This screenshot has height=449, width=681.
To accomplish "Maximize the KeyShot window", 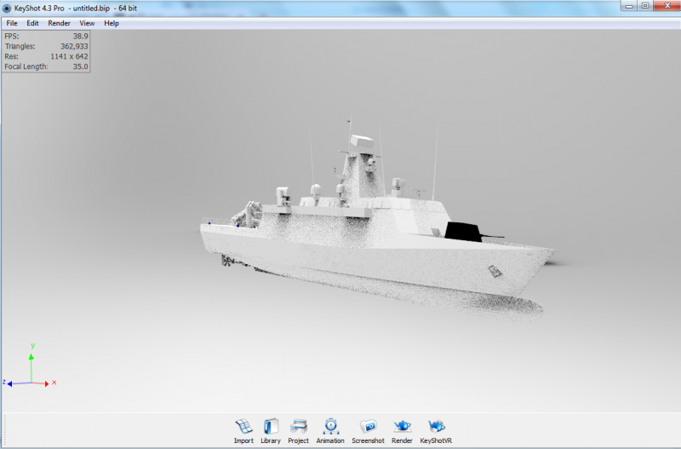I will tap(645, 6).
